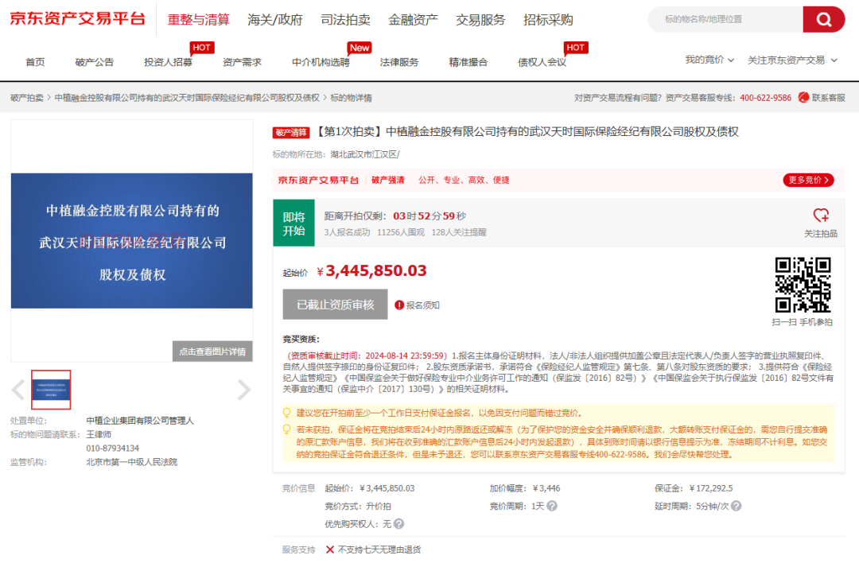This screenshot has width=859, height=563.
Task: Open the 更多竞价 red pill button
Action: pos(808,180)
